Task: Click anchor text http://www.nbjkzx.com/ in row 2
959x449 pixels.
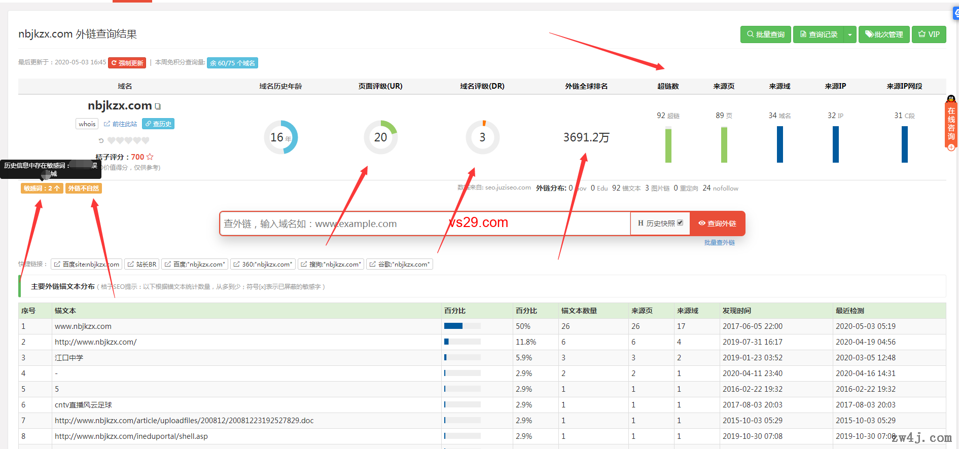Action: tap(96, 342)
